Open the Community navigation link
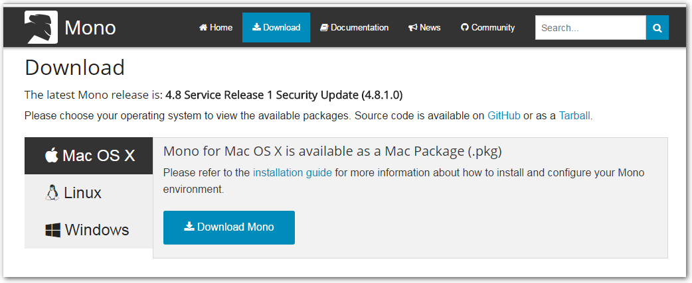 (x=487, y=28)
